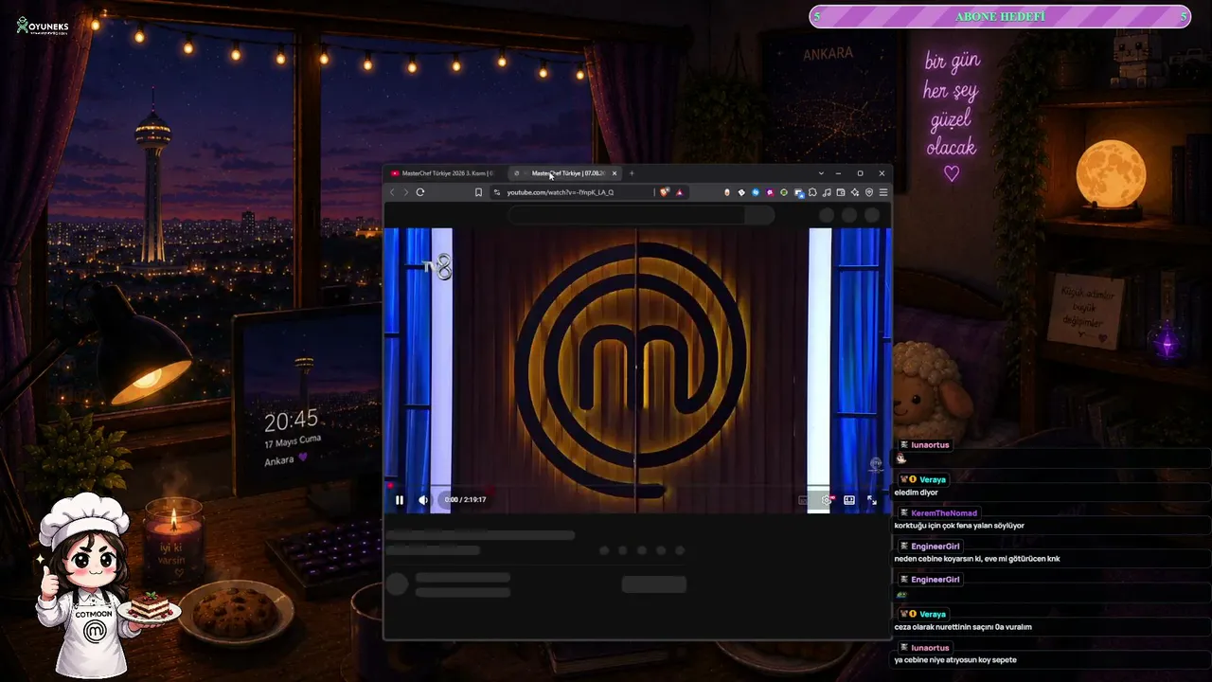Click the ABONE HEDEFİ subscriber goal bar
The image size is (1212, 682).
point(1000,17)
